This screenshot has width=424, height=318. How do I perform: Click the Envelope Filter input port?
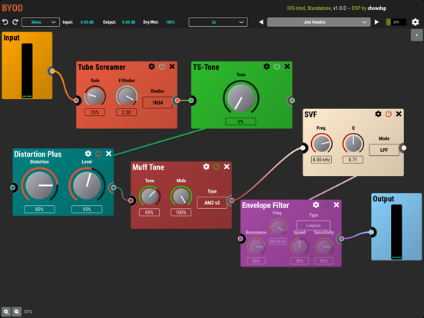[240, 238]
